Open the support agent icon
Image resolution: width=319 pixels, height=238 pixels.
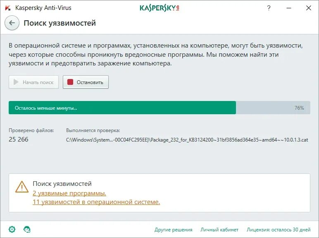(x=27, y=229)
